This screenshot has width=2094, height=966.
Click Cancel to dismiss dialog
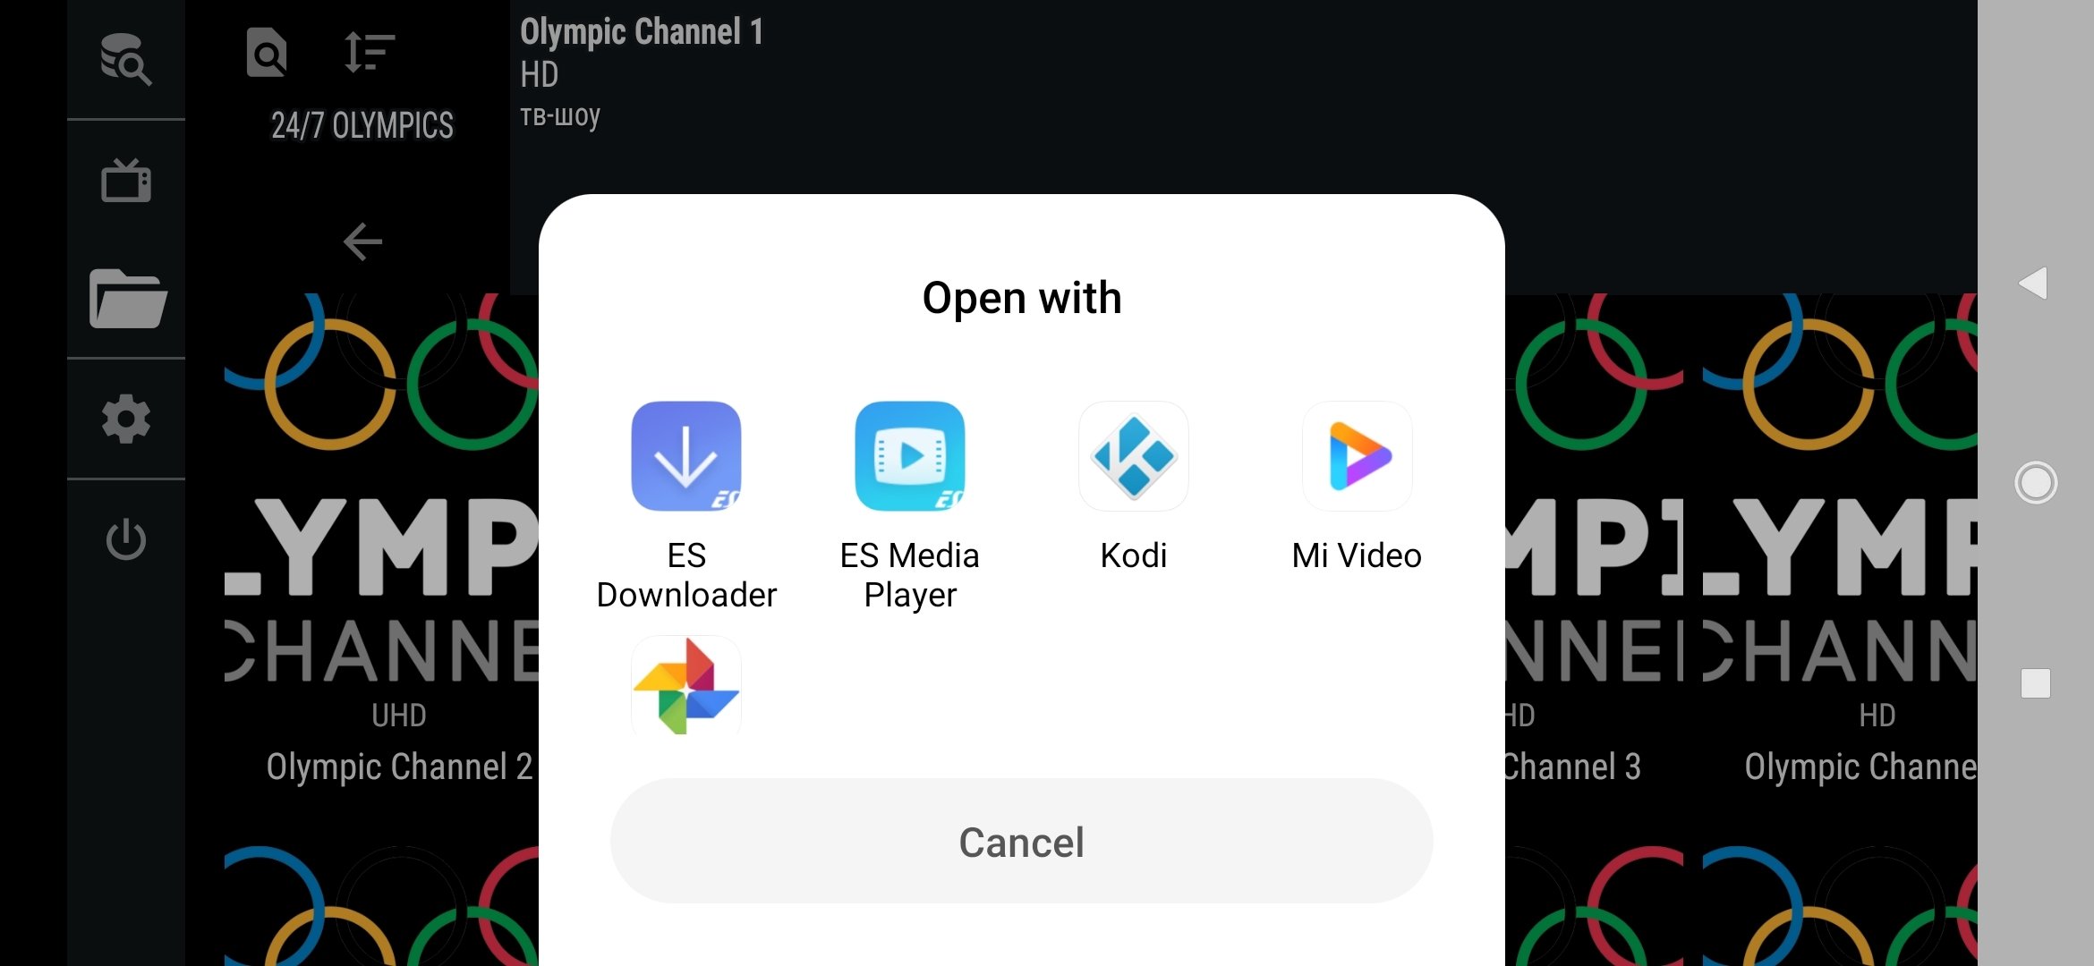[x=1020, y=841]
